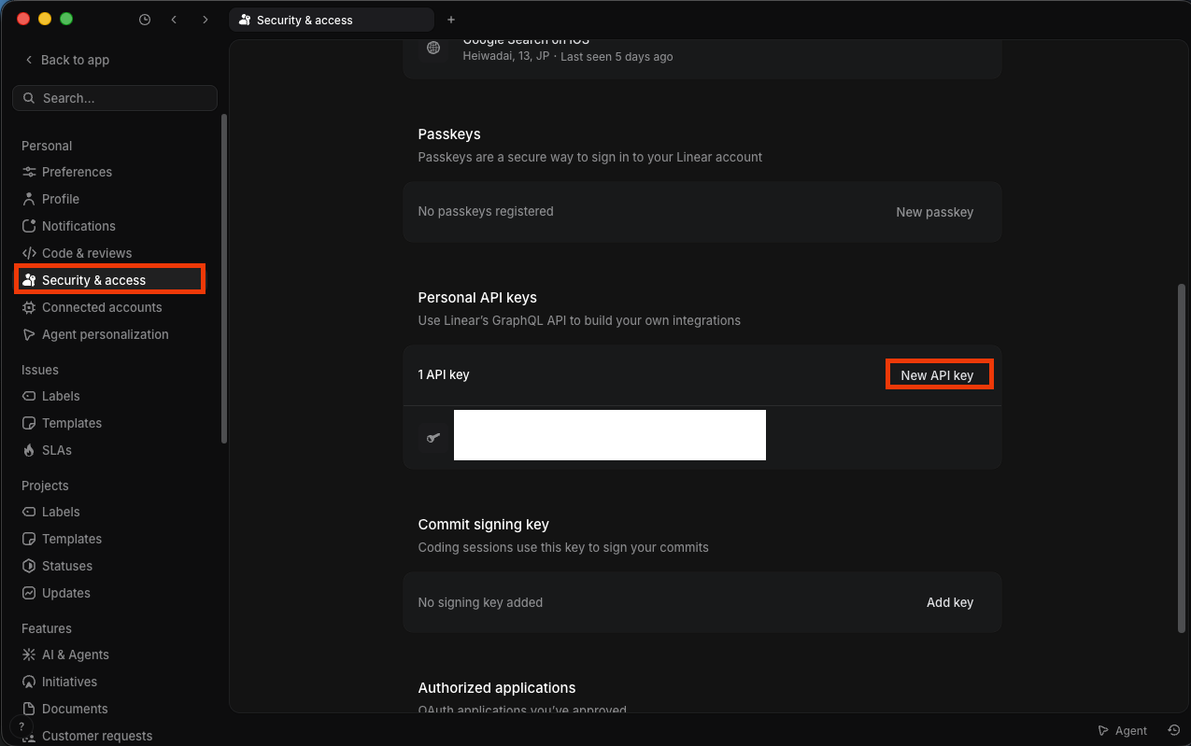The image size is (1191, 746).
Task: Click the "Commit signing key" heading
Action: [484, 524]
